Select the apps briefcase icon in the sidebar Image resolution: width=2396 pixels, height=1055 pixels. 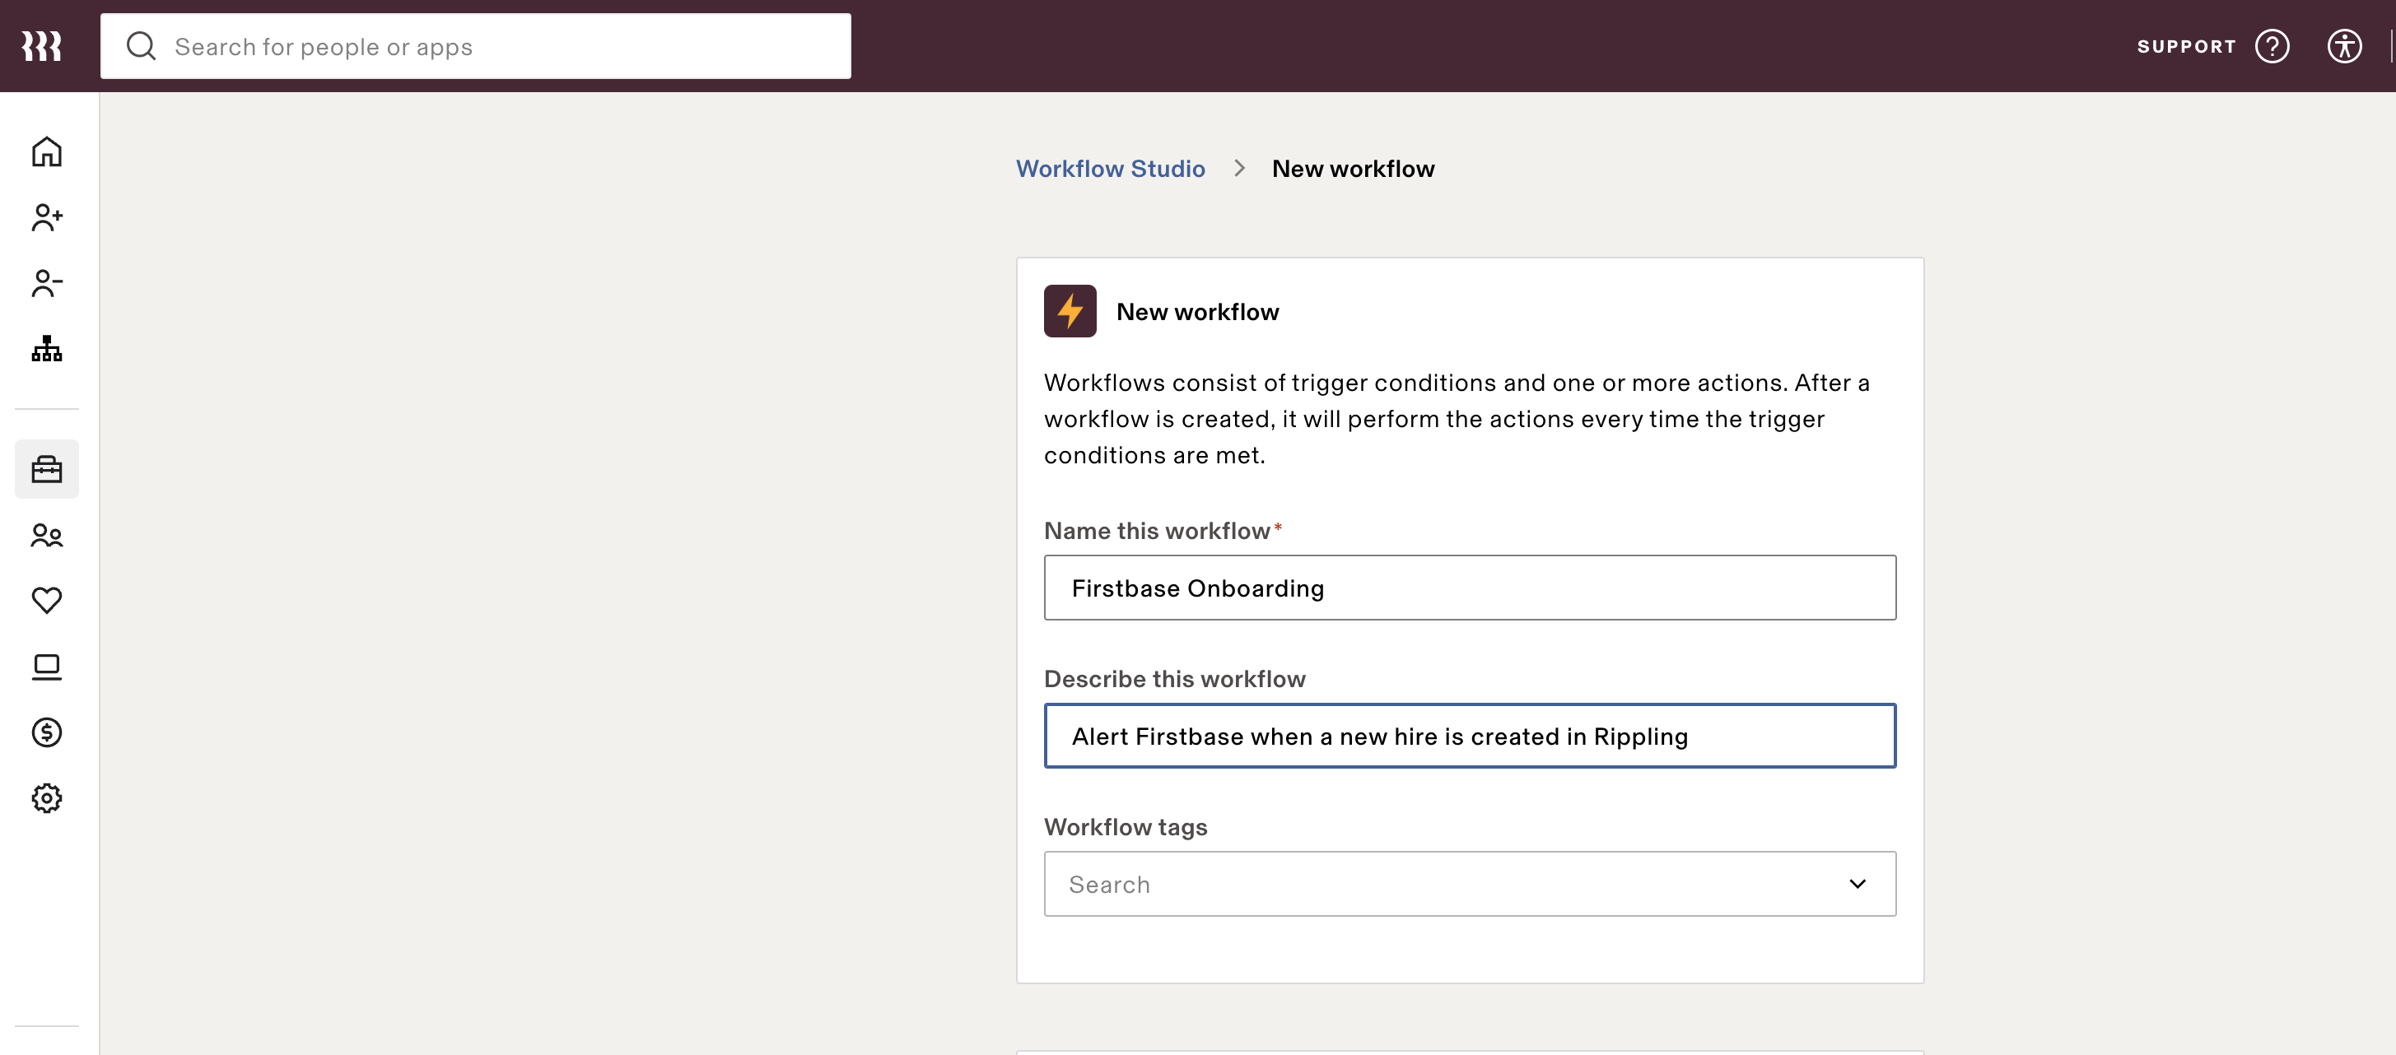click(46, 468)
